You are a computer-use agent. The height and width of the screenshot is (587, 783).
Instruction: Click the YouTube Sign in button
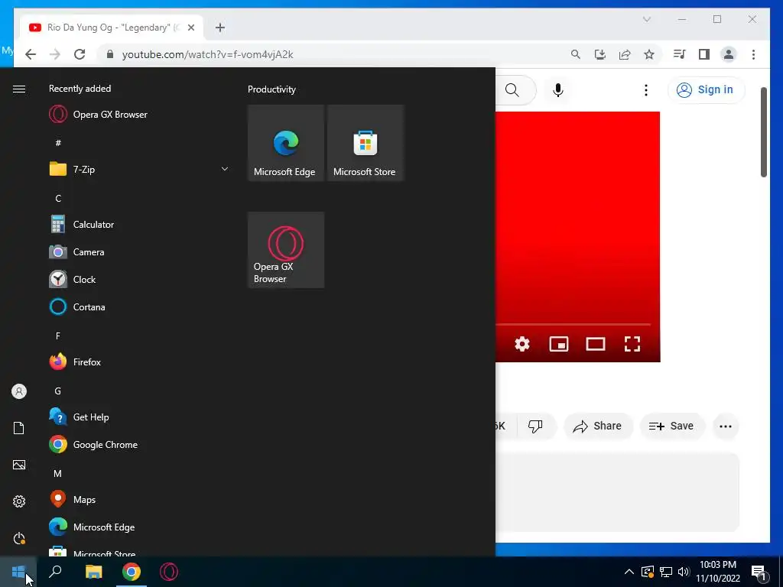click(x=706, y=90)
